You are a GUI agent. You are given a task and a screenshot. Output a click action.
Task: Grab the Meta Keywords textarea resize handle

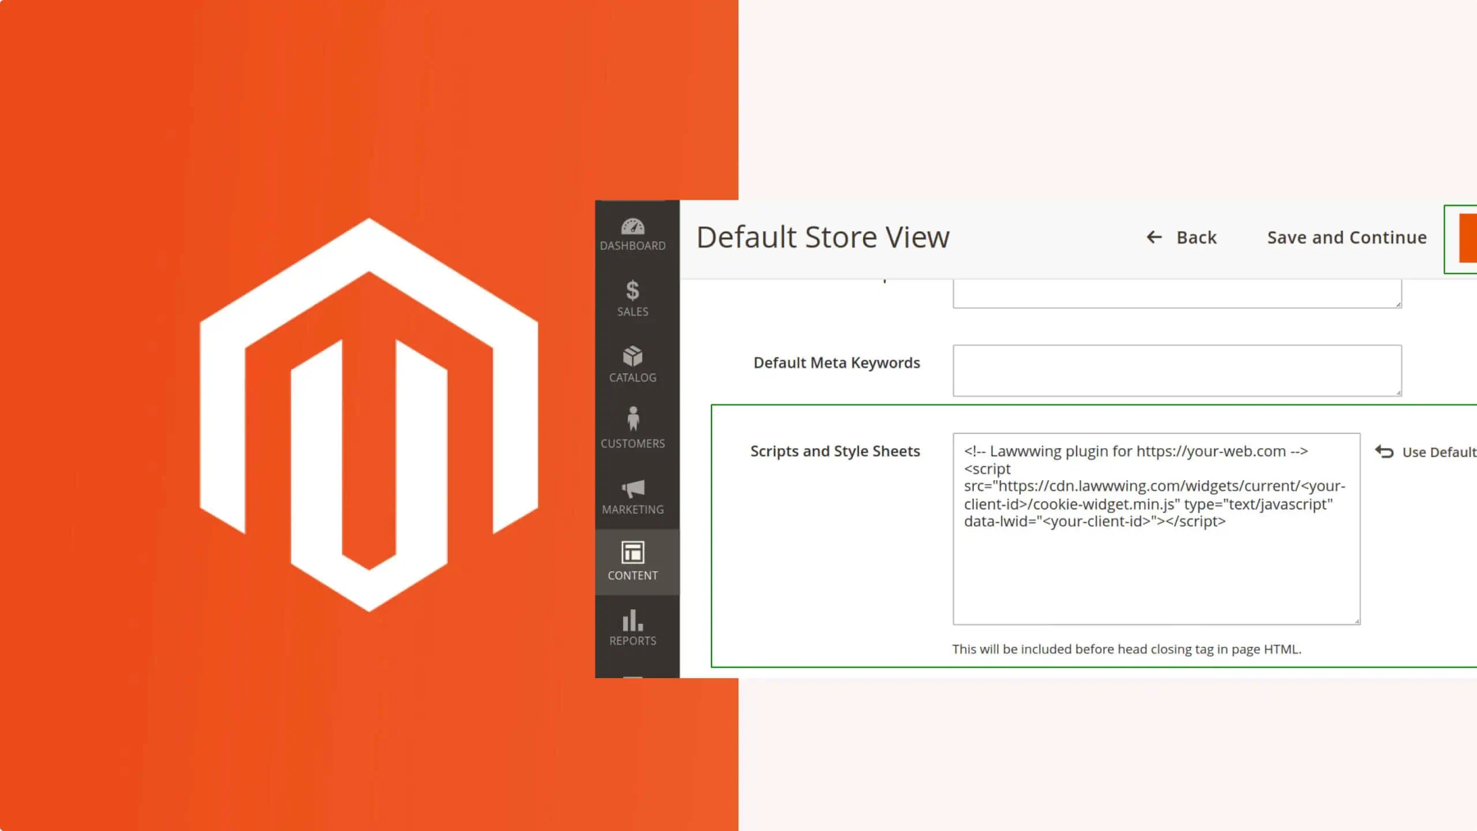pos(1398,392)
